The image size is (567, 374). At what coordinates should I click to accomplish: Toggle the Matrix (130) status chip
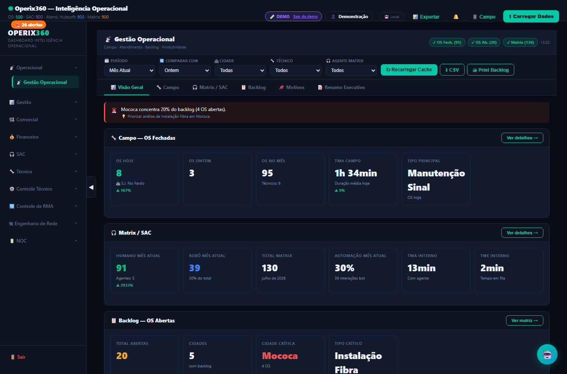click(x=521, y=42)
